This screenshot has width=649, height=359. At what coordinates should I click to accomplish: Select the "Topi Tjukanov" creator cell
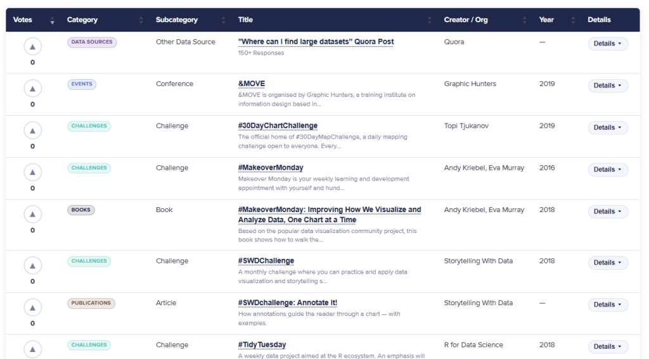pyautogui.click(x=466, y=126)
